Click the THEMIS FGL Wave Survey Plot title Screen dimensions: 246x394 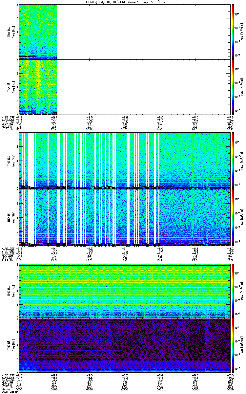coord(124,2)
